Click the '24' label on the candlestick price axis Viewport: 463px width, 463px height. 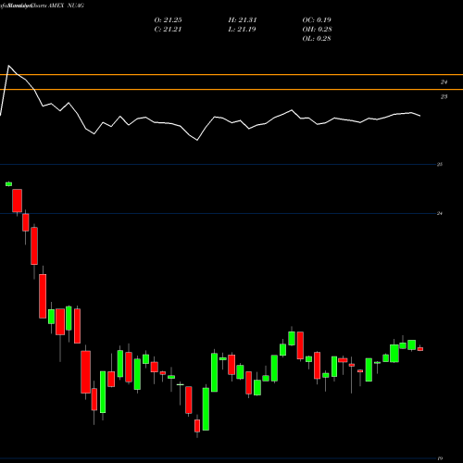coord(440,213)
